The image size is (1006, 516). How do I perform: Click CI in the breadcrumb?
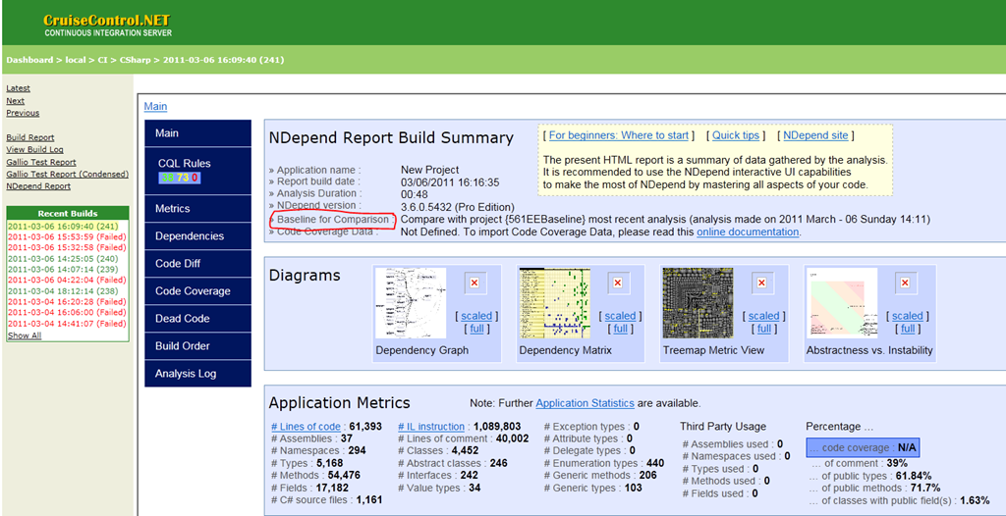click(102, 60)
